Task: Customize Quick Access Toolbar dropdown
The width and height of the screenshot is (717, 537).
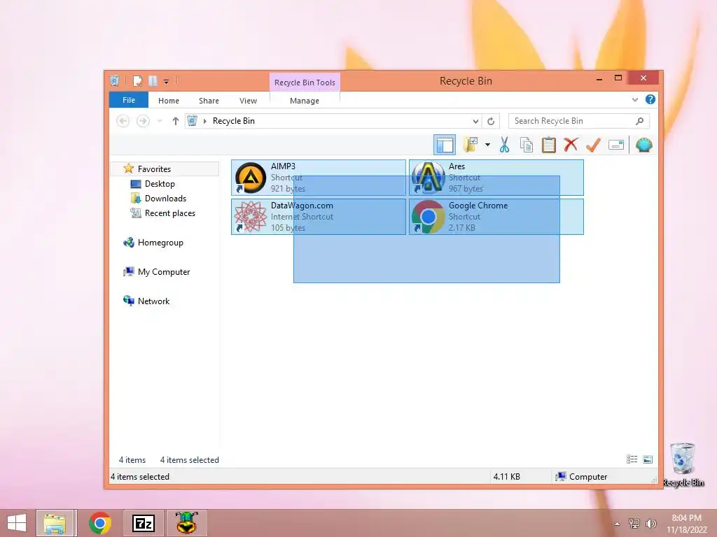Action: tap(167, 82)
